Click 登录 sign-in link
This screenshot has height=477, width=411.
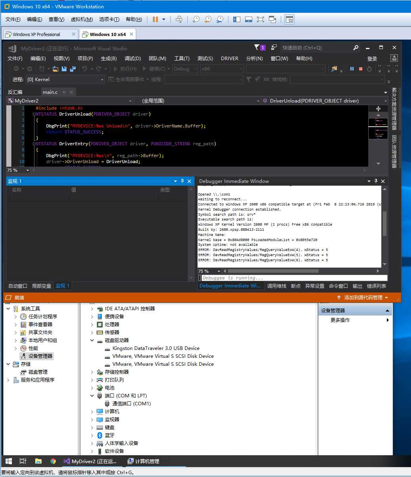[372, 58]
